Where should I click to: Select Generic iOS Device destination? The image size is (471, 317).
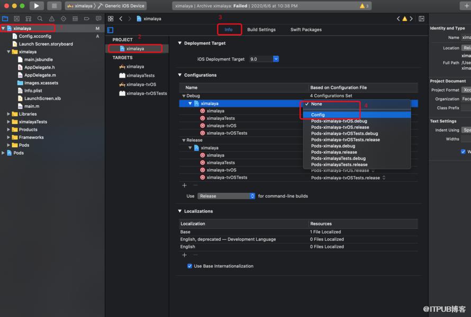(x=121, y=6)
